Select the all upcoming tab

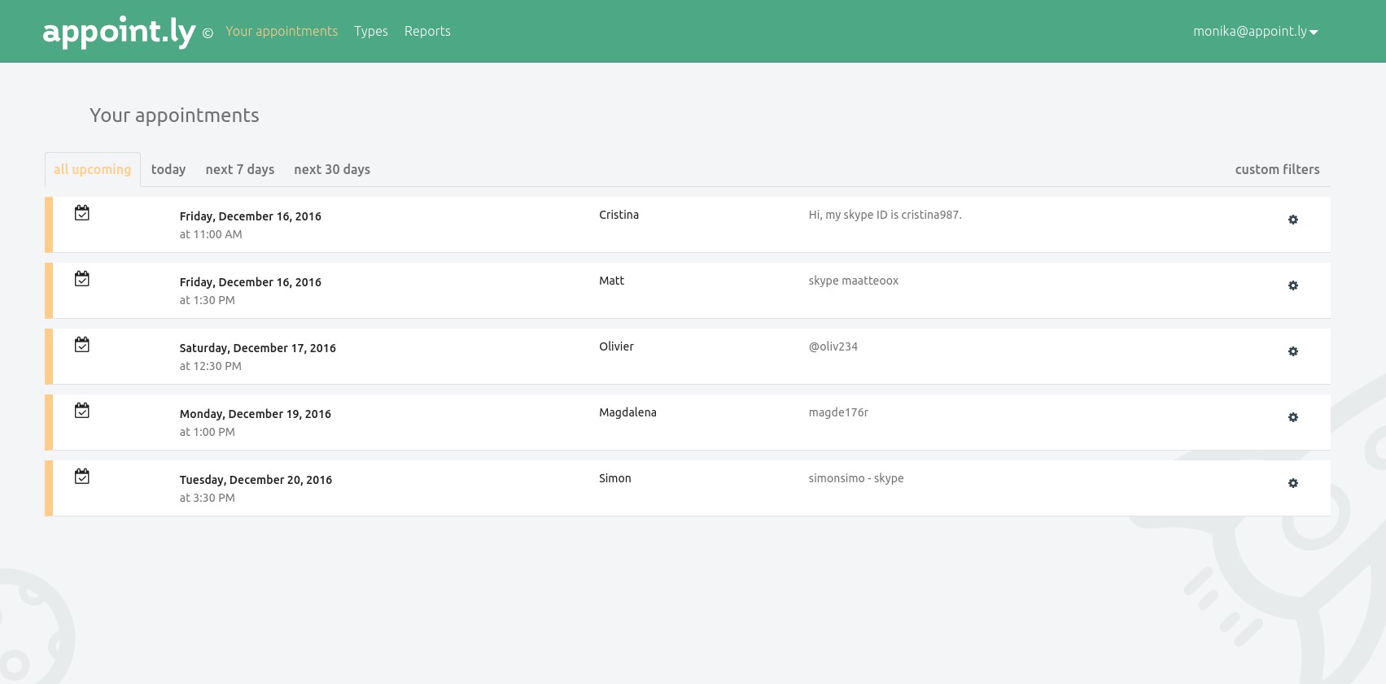click(93, 169)
